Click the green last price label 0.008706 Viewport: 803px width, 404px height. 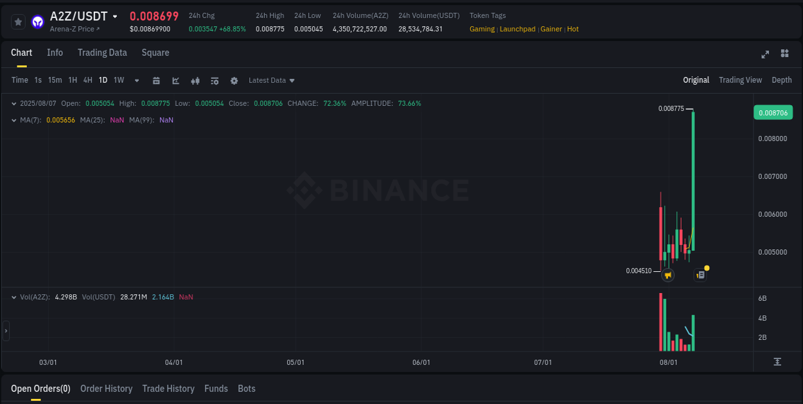click(x=773, y=112)
